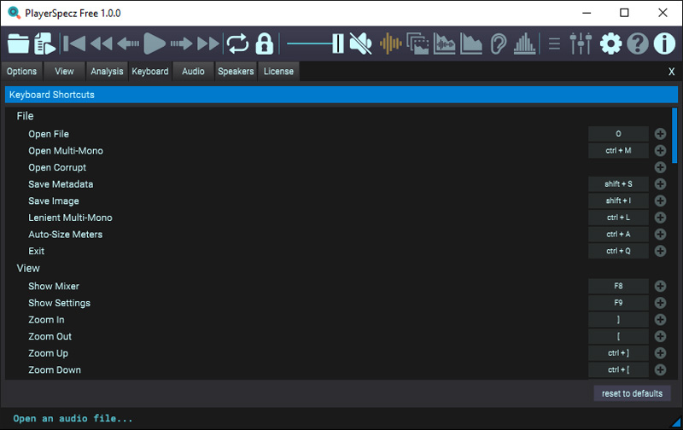Toggle the loop playback icon
683x430 pixels.
236,43
